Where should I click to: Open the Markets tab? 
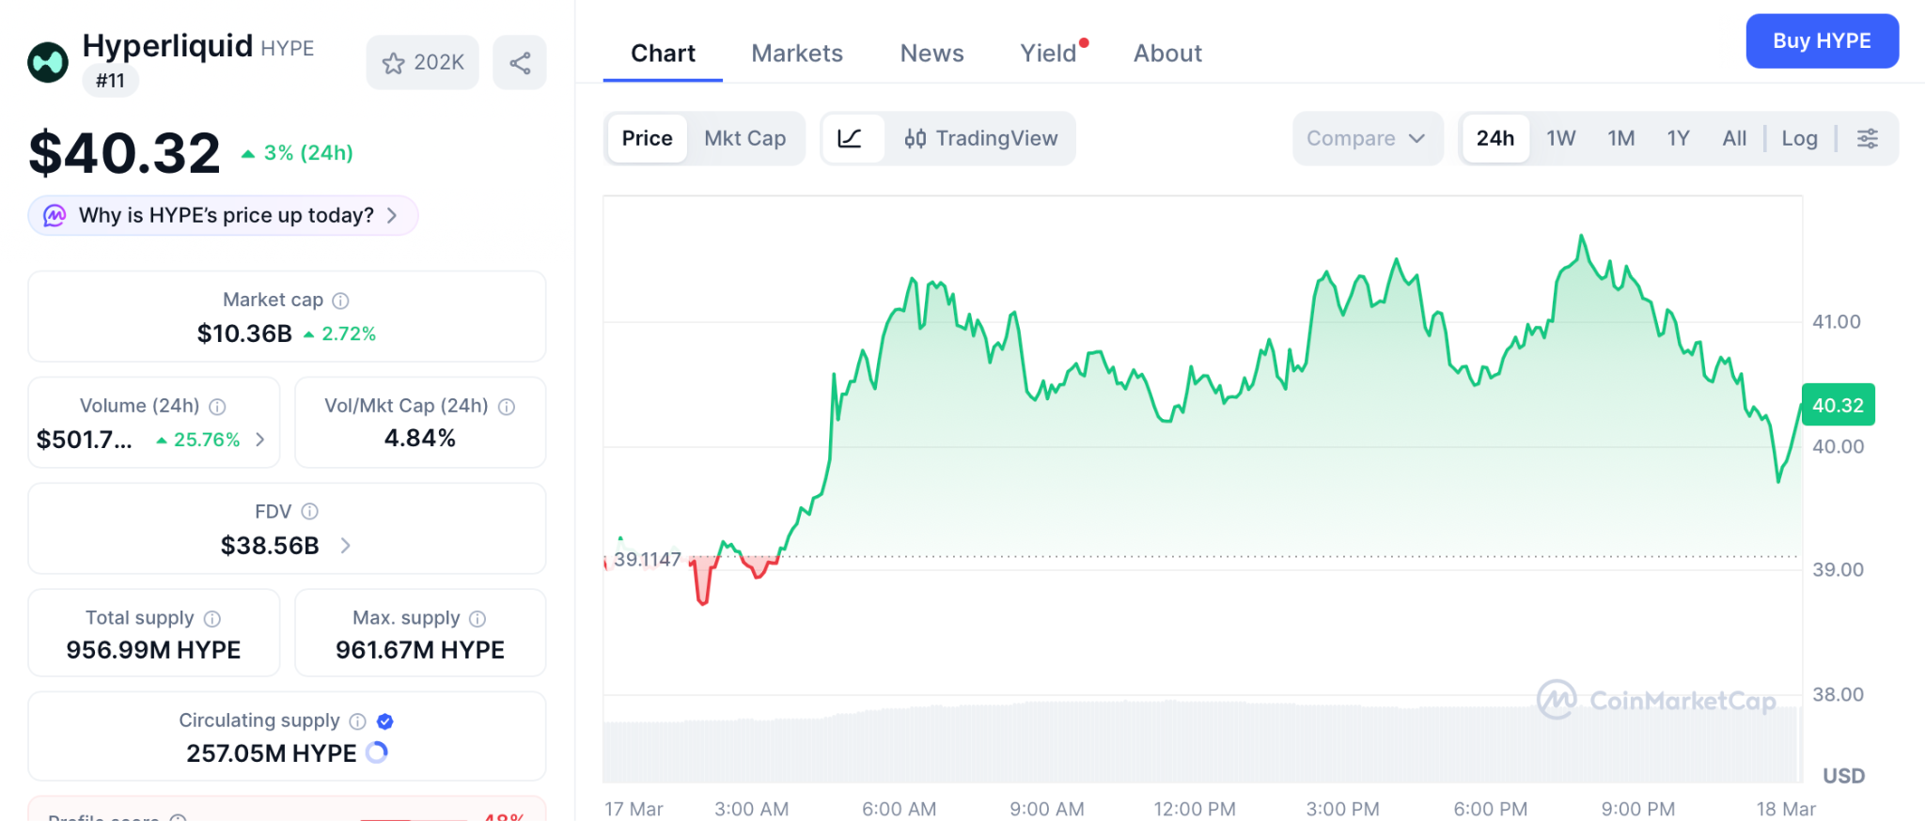(797, 54)
